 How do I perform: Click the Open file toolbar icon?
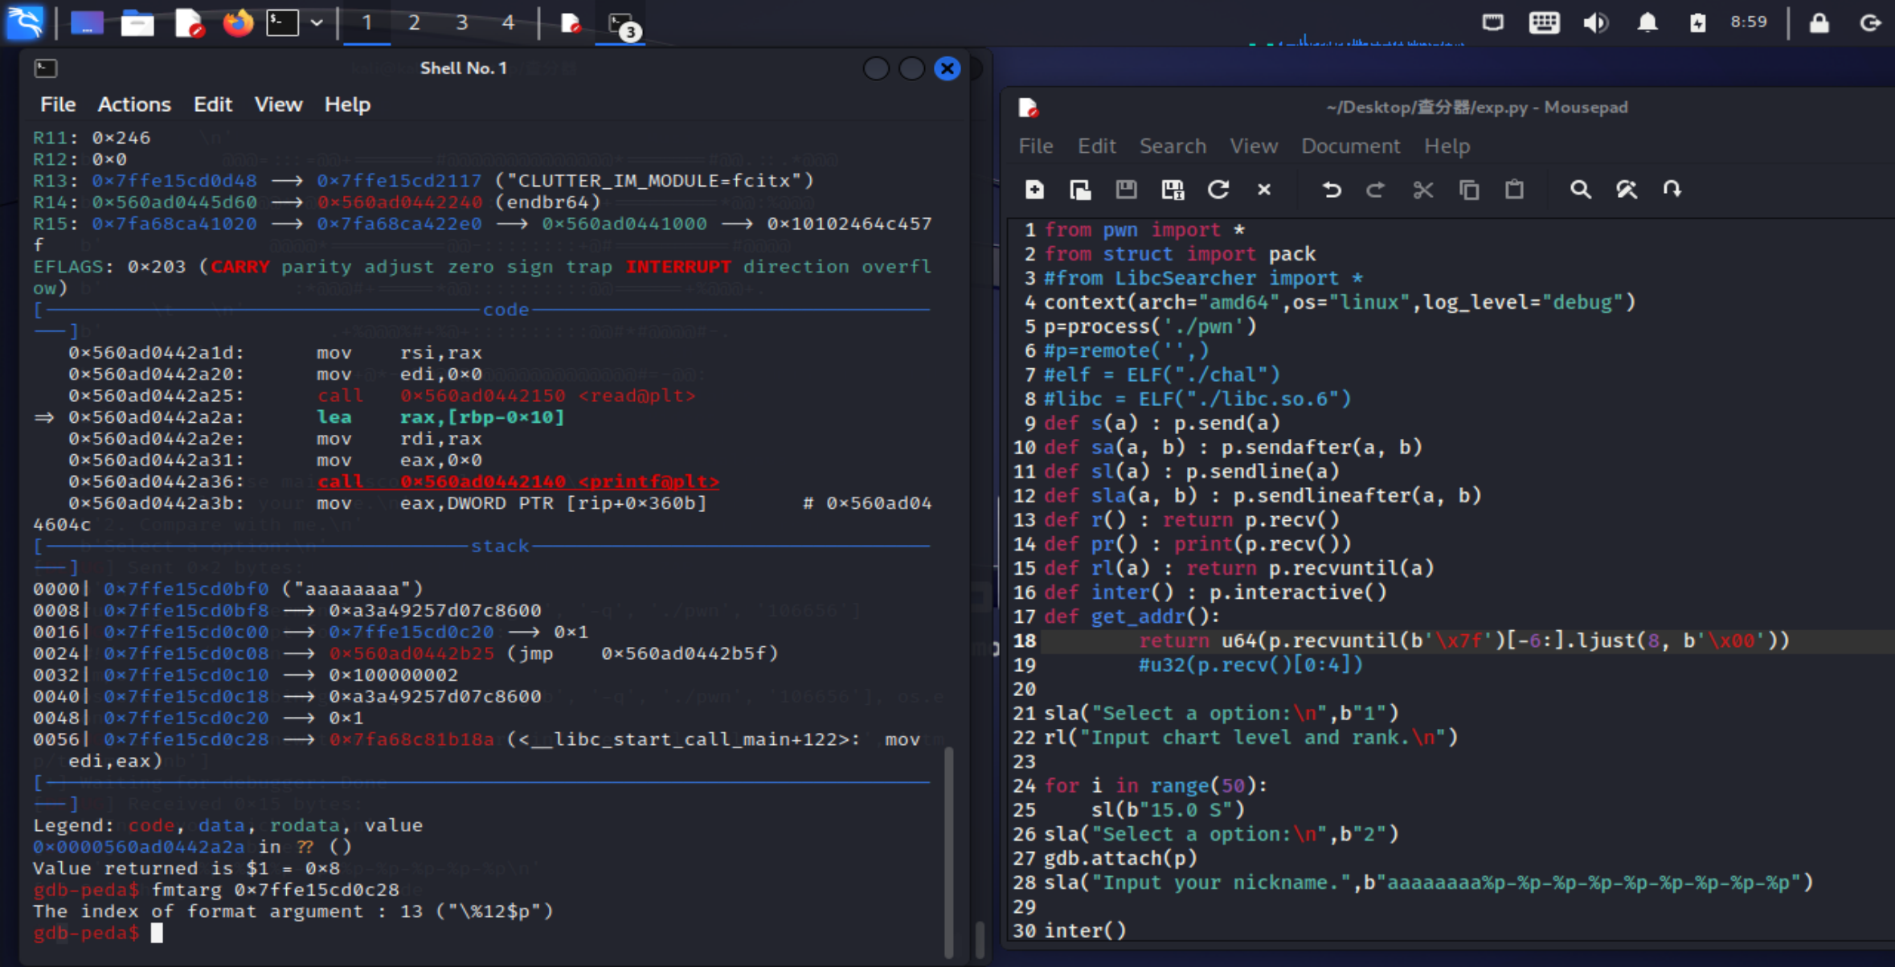click(1080, 190)
